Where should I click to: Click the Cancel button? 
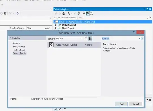135,104
